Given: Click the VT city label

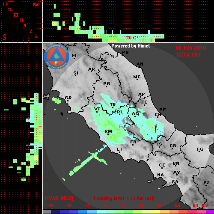Looking at the screenshot, I should 97,109.
